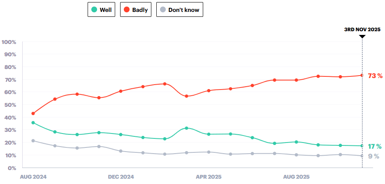The width and height of the screenshot is (385, 184).
Task: Click the red 73 % end label
Action: point(375,76)
